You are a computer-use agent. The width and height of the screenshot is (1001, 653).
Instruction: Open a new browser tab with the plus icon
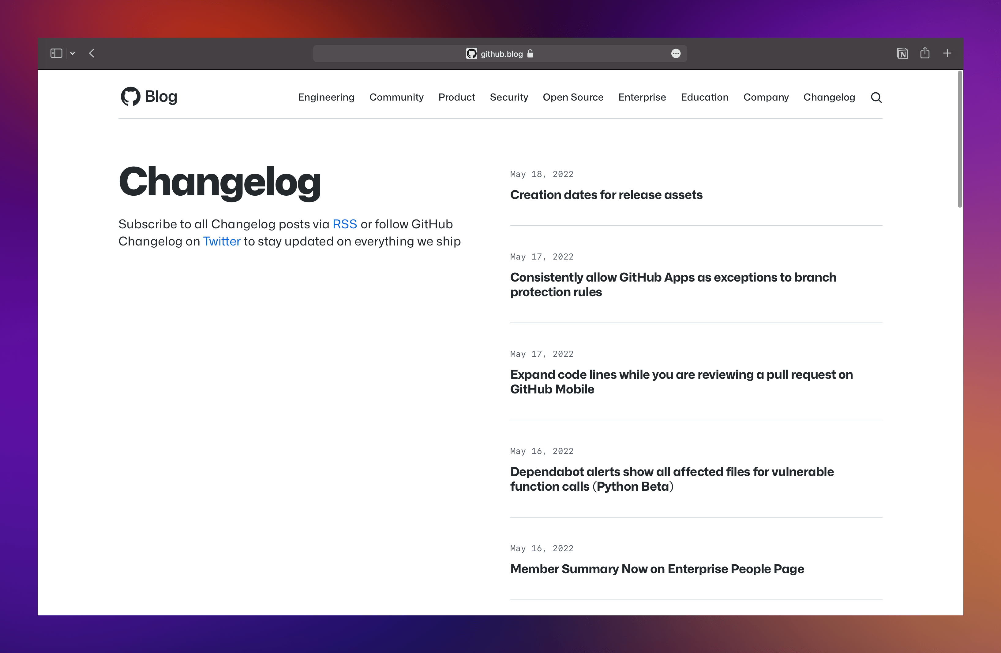click(x=947, y=53)
